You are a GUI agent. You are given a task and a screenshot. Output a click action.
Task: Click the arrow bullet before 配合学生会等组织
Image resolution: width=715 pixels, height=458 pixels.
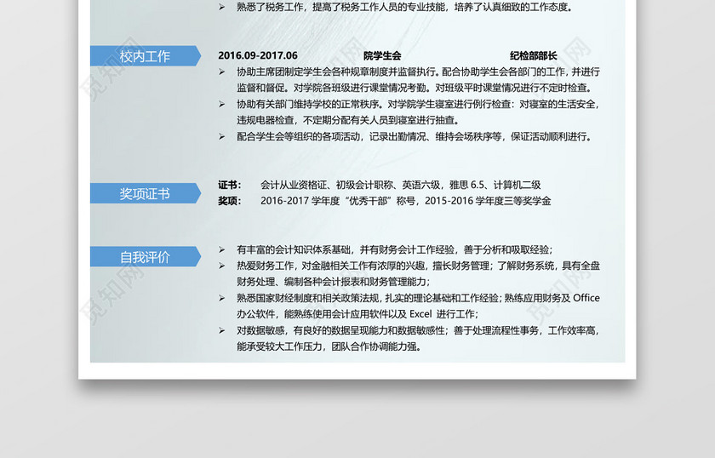221,136
